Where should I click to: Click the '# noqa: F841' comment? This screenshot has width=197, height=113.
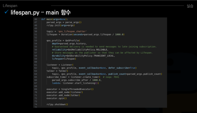tap(111, 77)
